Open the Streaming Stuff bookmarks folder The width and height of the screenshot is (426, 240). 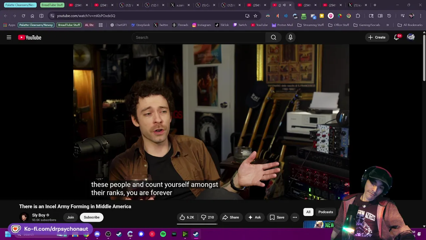pos(310,25)
